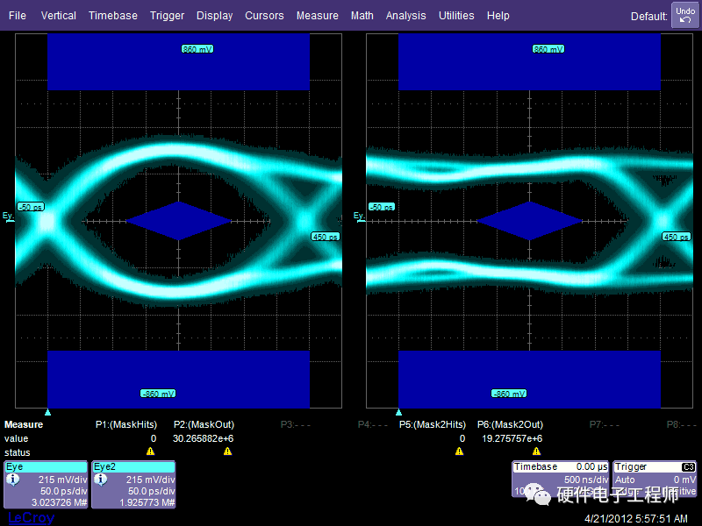The image size is (702, 526).
Task: Select the P5:(Mask2Hits) measurement header
Action: click(x=433, y=424)
